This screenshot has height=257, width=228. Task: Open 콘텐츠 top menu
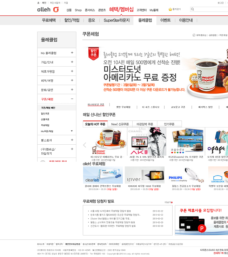pos(102,10)
